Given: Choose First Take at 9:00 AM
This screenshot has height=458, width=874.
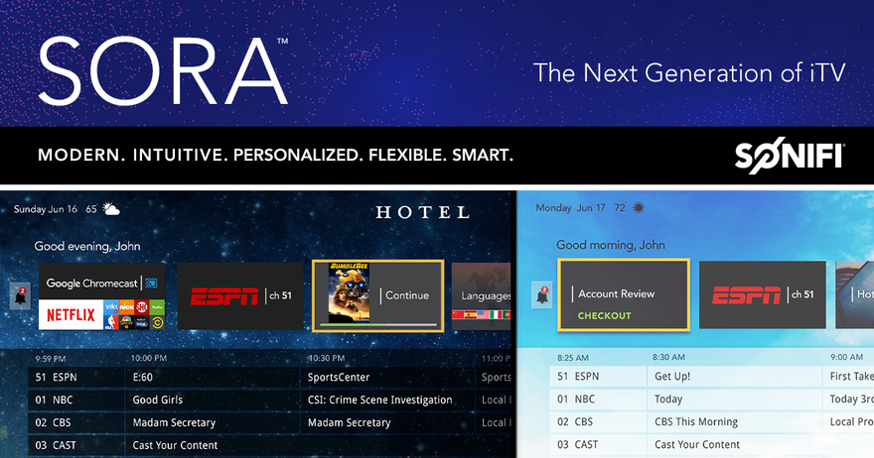Looking at the screenshot, I should tap(848, 377).
